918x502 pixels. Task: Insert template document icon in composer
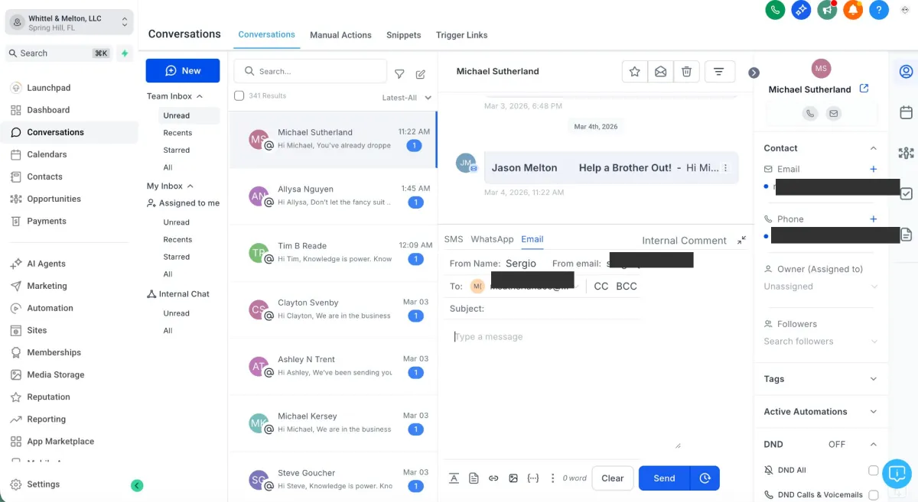(x=474, y=478)
